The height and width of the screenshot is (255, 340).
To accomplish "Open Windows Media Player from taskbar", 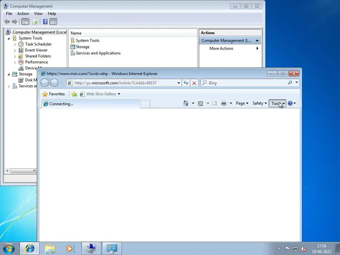I will (x=70, y=248).
